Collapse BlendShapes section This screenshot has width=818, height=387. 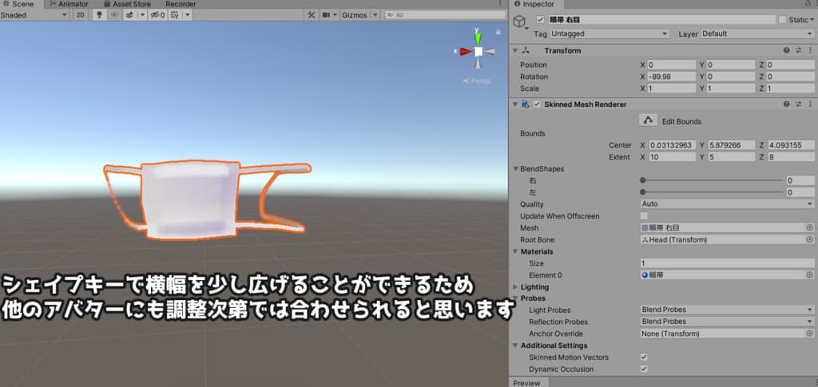click(515, 168)
